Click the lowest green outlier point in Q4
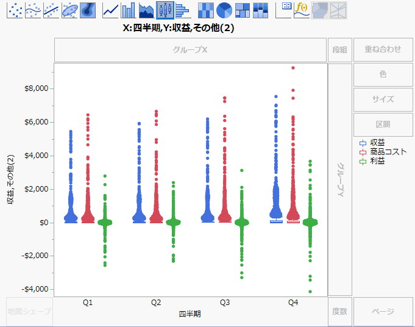Viewport: 415px width, 327px height. tap(310, 292)
